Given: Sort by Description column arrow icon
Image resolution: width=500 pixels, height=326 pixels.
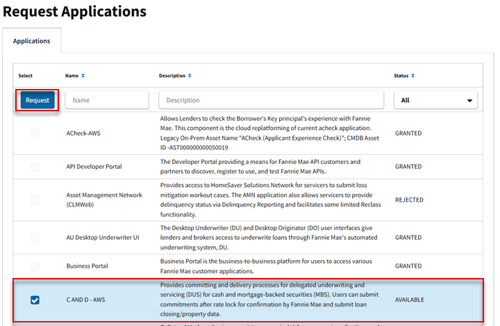Looking at the screenshot, I should pyautogui.click(x=190, y=75).
